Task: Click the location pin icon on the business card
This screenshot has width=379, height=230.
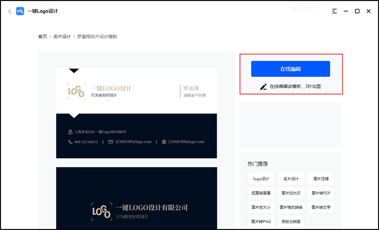Action: pyautogui.click(x=70, y=132)
